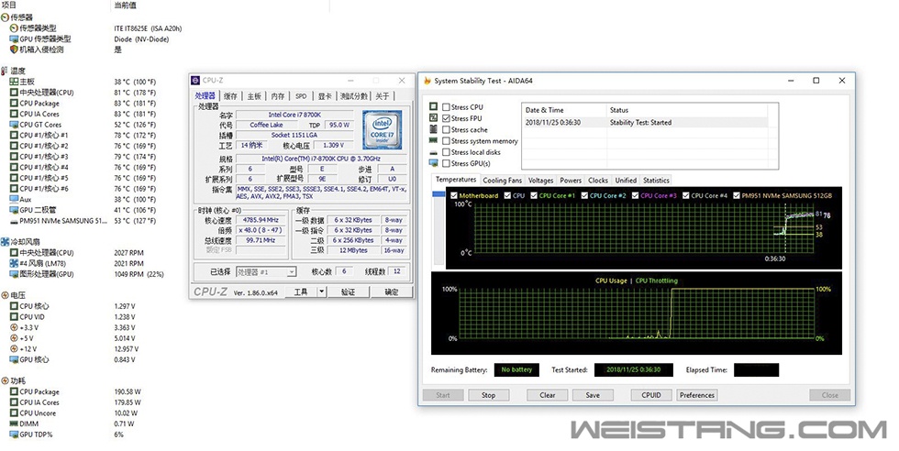Viewport: 899px width, 451px height.
Task: Click the GPU 传感器类型 monitor icon
Action: point(15,39)
